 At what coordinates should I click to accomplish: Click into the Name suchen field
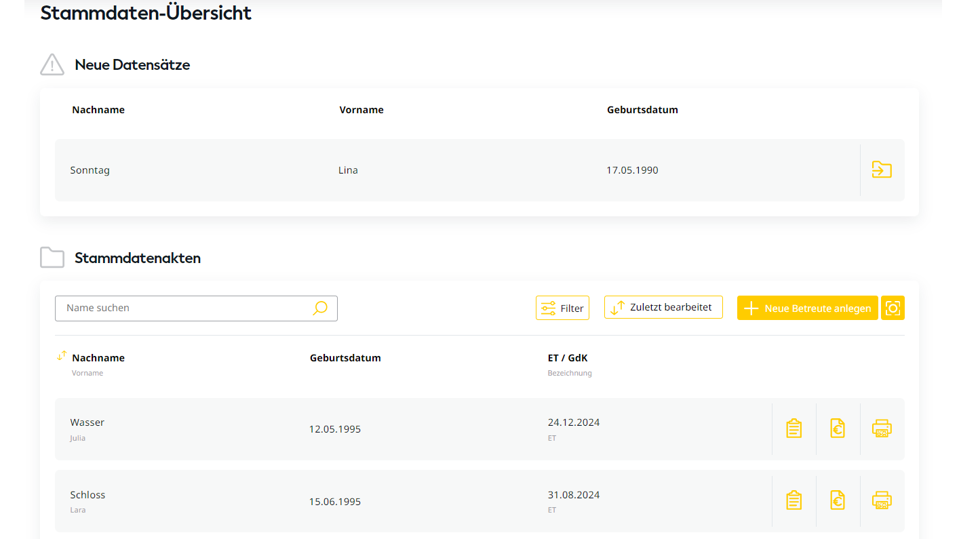(183, 308)
